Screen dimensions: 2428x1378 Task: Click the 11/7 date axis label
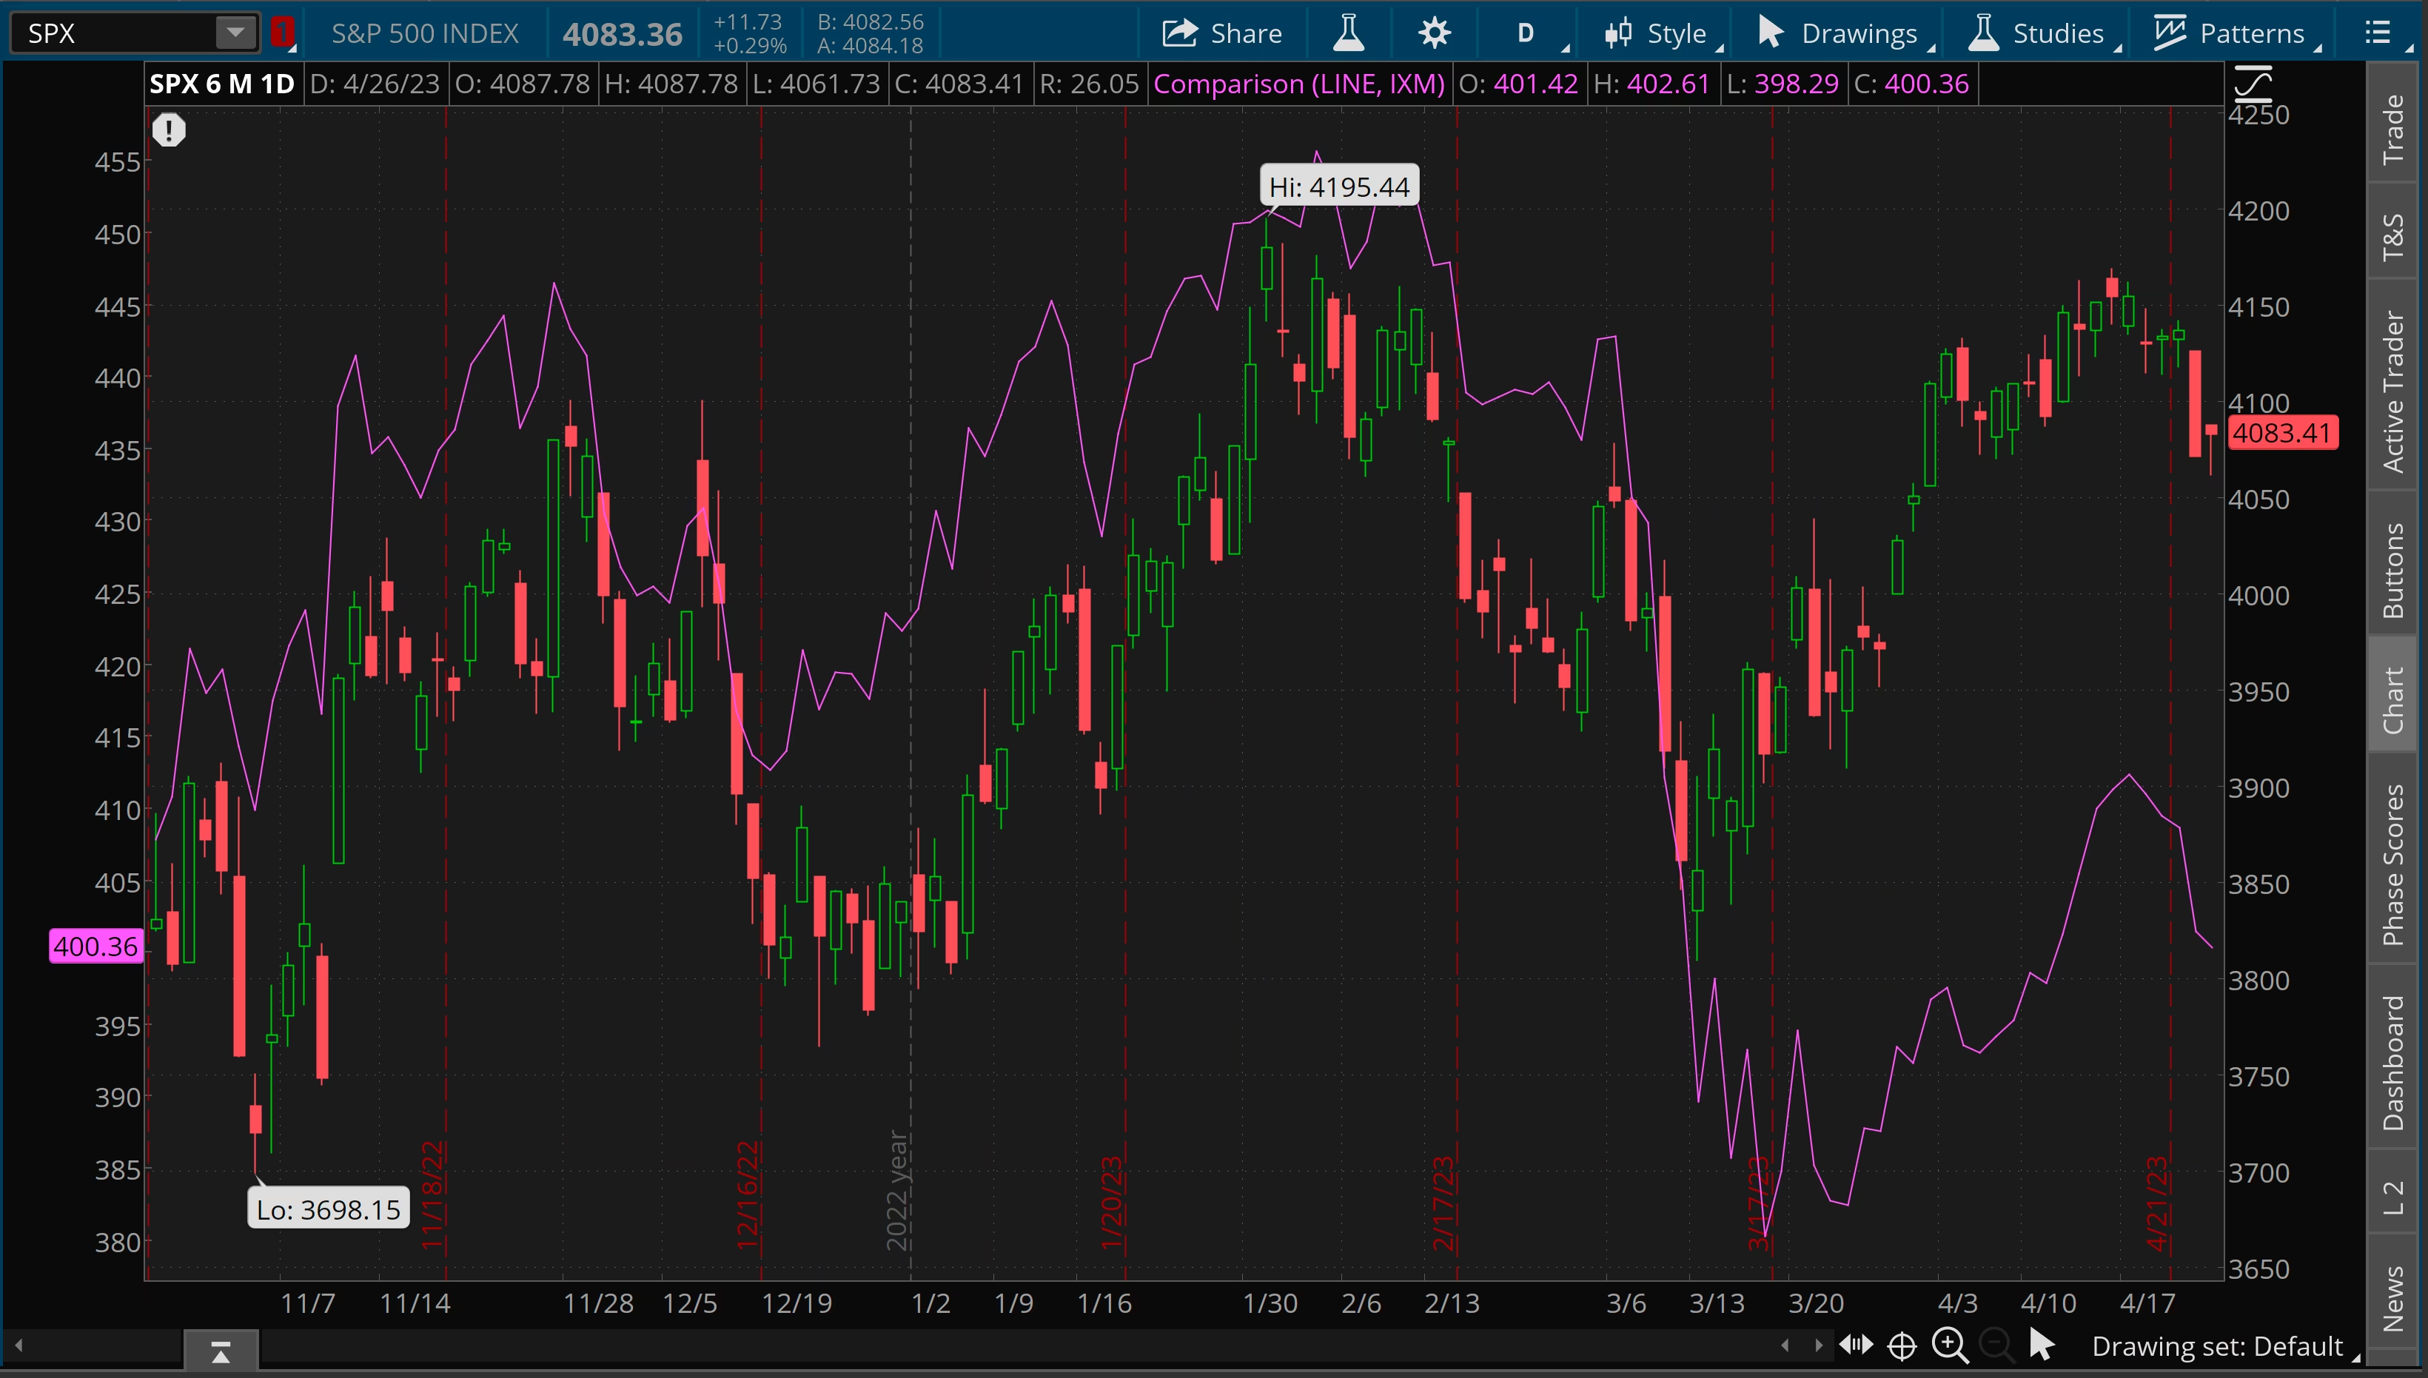point(308,1303)
